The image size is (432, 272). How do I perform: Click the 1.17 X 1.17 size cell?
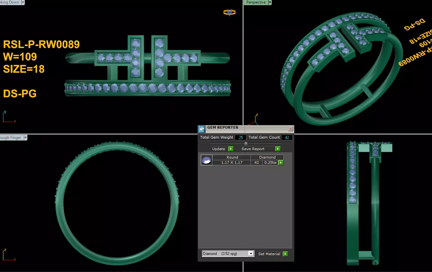(x=232, y=162)
